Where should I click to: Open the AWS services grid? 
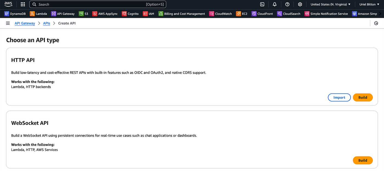pos(23,4)
